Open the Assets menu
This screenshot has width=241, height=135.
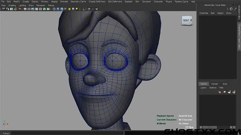[x=54, y=1]
